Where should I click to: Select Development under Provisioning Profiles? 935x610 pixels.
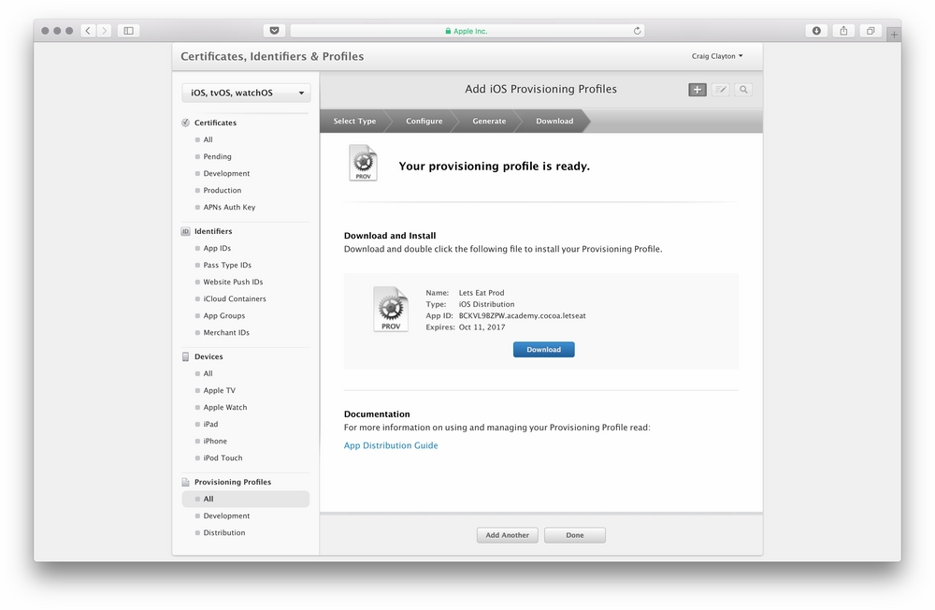(226, 516)
